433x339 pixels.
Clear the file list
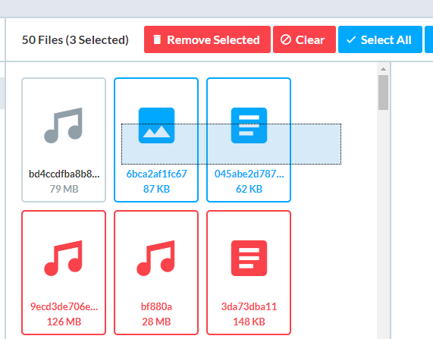[304, 39]
